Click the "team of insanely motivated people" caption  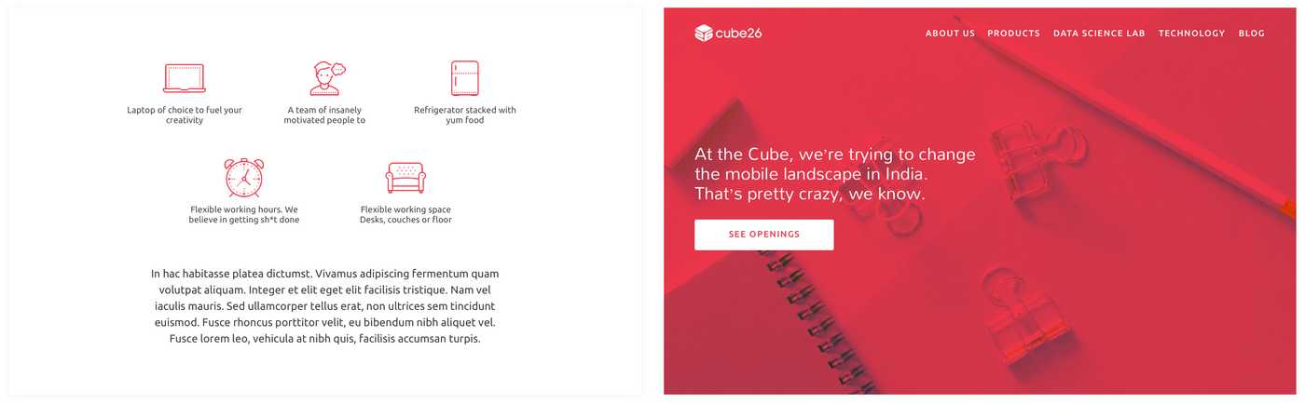324,114
